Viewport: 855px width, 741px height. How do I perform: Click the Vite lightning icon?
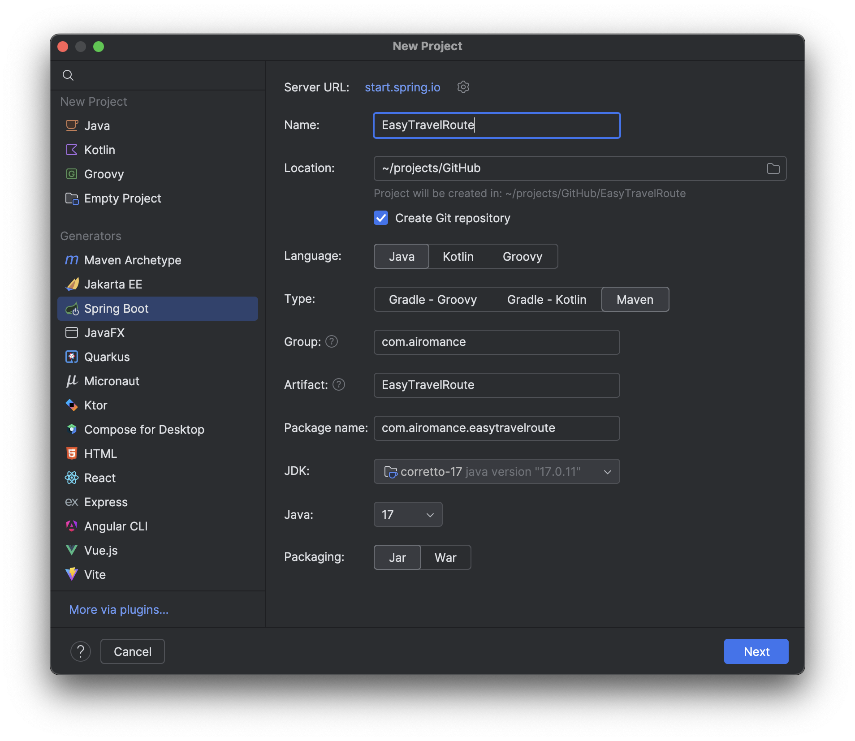coord(72,574)
